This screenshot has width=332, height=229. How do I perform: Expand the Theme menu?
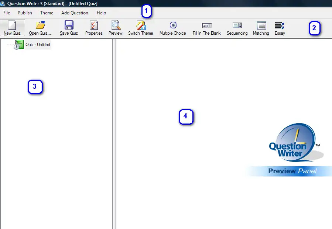point(47,13)
